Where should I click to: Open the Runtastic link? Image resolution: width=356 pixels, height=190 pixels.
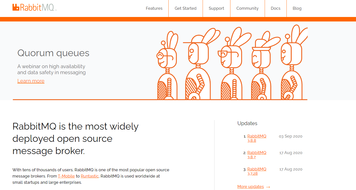click(x=90, y=176)
